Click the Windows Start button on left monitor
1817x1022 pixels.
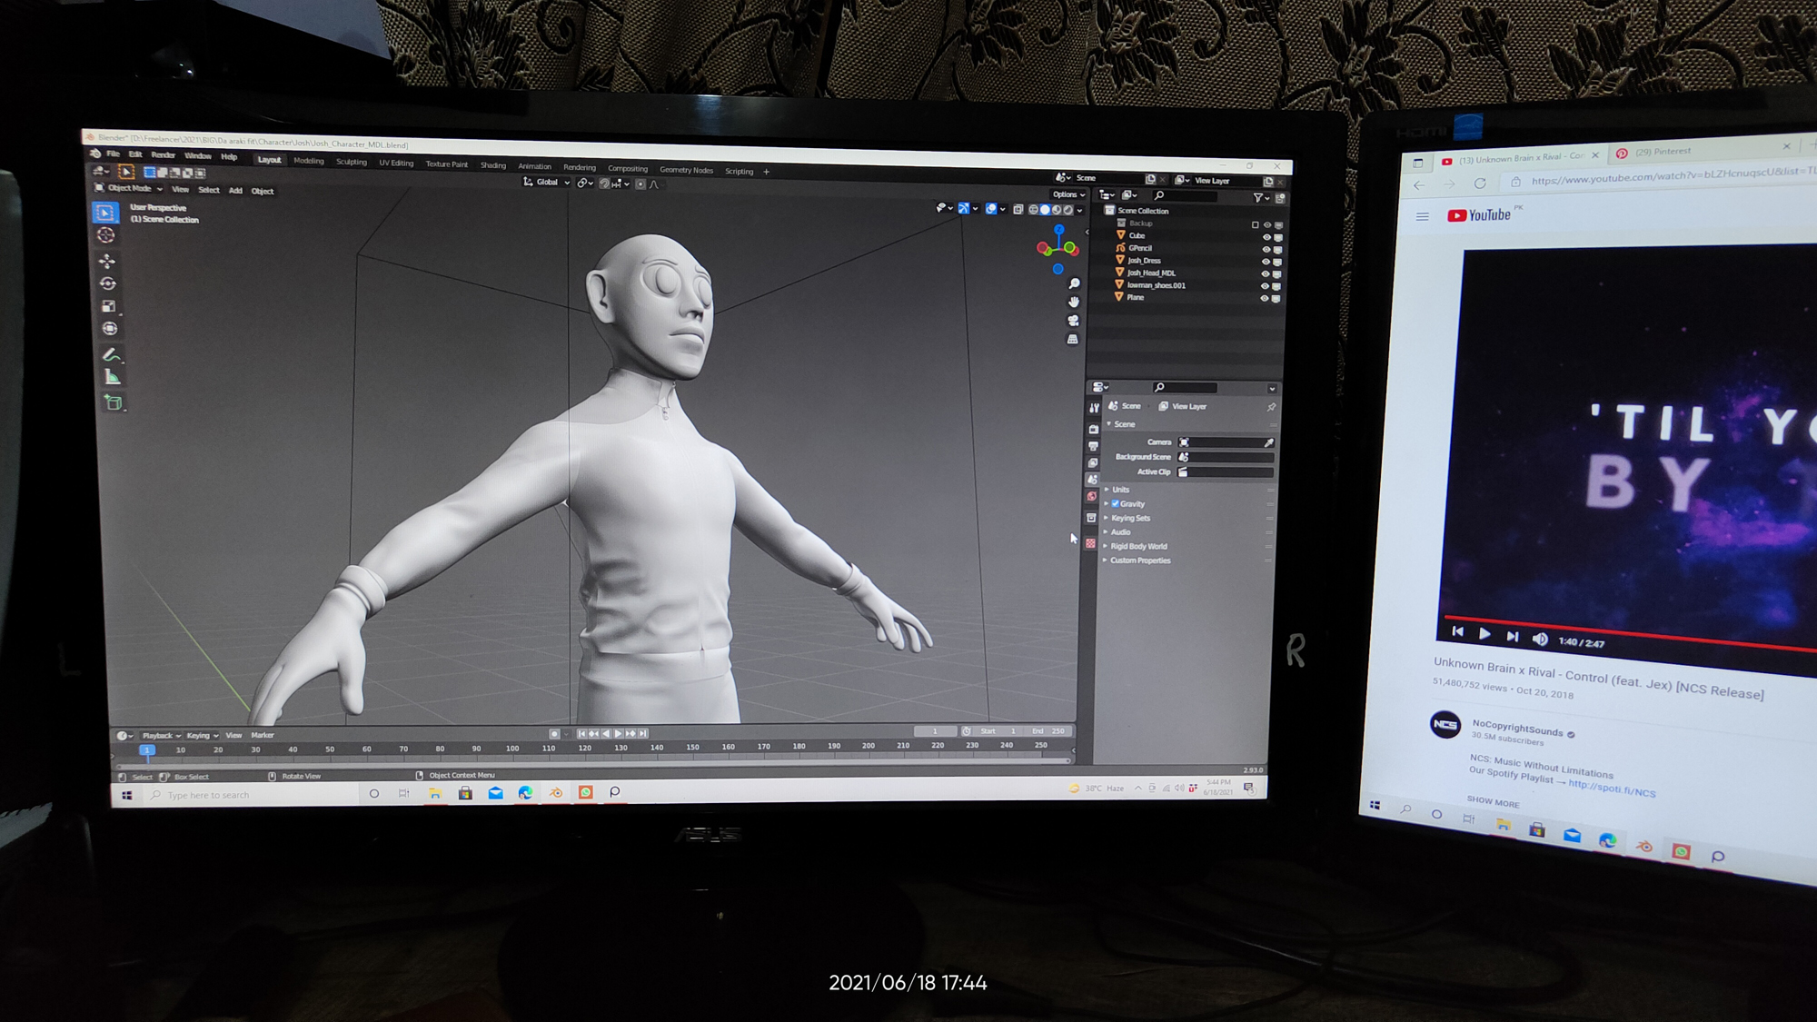click(127, 795)
